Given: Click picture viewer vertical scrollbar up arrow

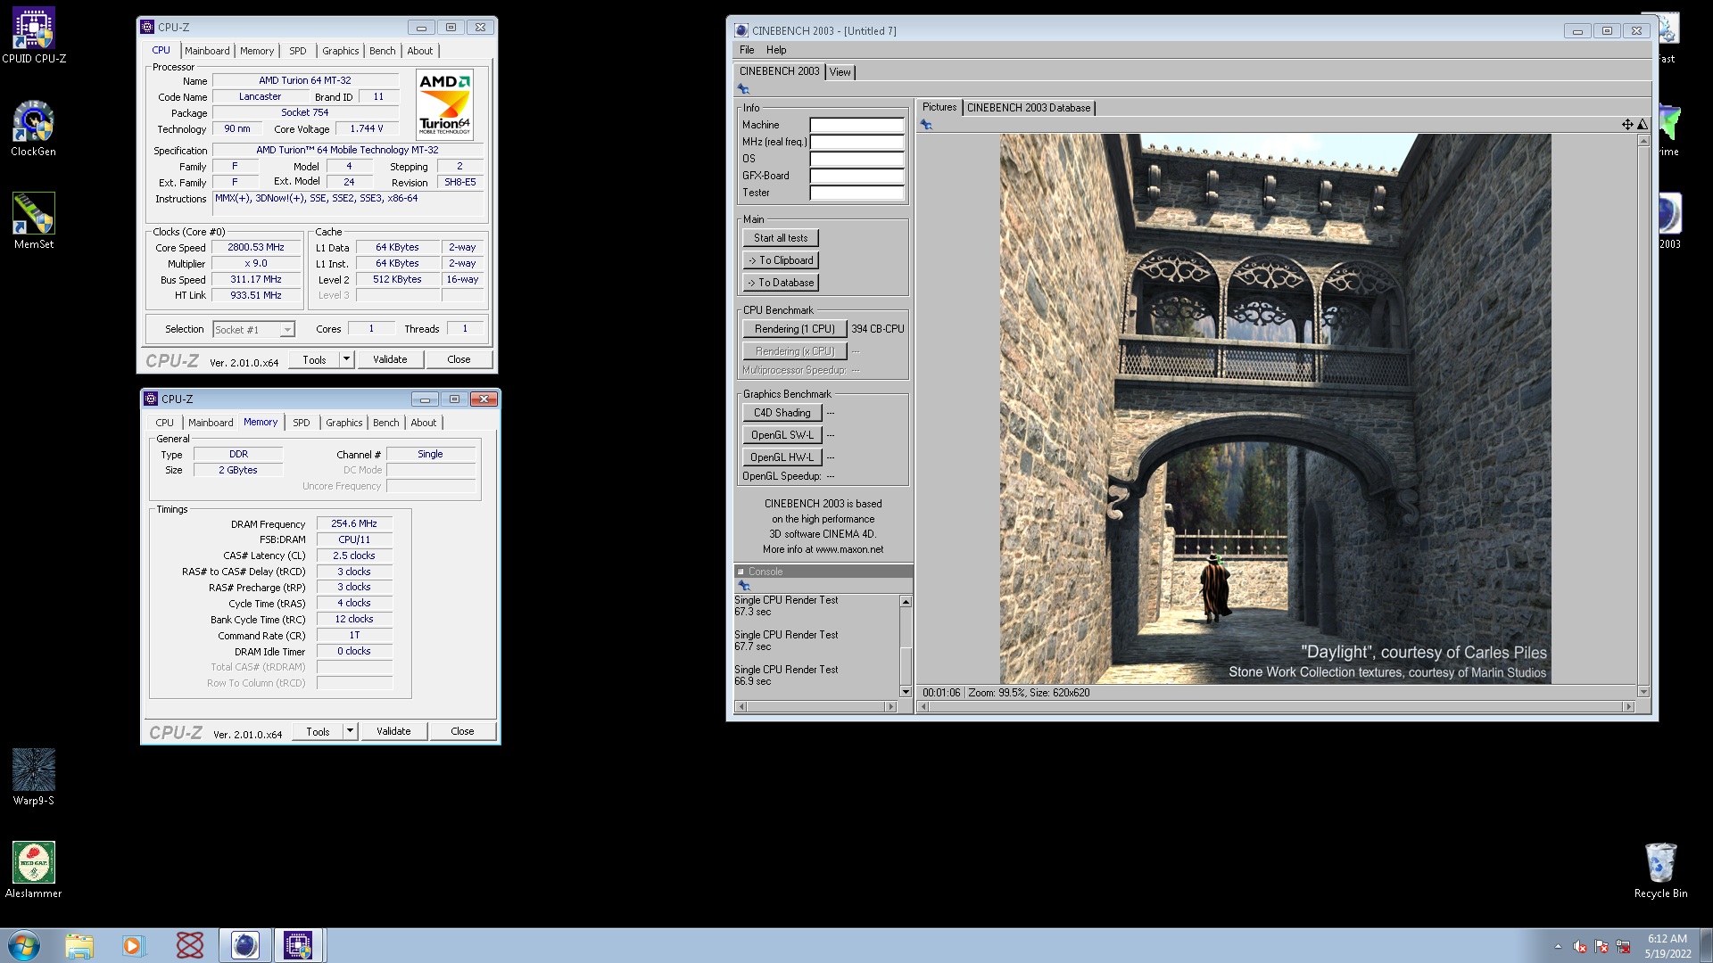Looking at the screenshot, I should (1643, 141).
